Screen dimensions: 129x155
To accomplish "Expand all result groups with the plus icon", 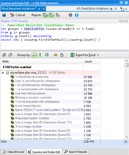I will [x=4, y=55].
